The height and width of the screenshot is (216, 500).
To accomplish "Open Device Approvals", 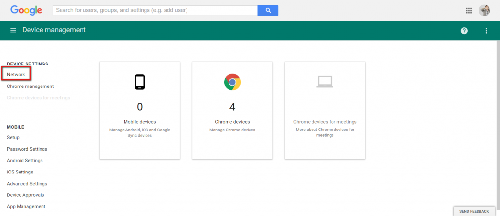I will coord(25,195).
